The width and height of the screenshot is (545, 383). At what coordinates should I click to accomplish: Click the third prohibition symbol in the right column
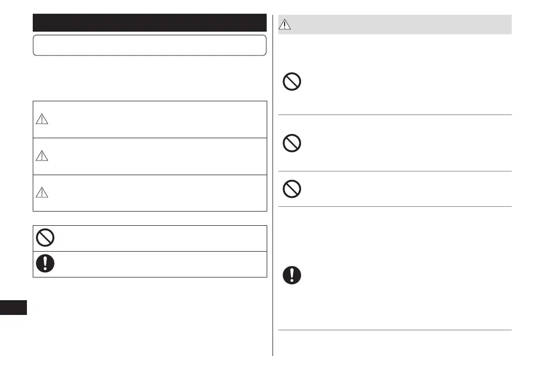292,189
